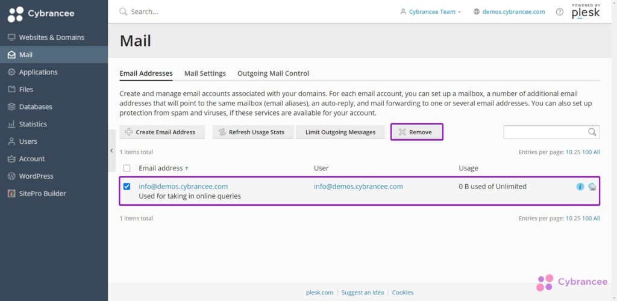This screenshot has width=617, height=301.
Task: Click the Users person icon
Action: (x=11, y=141)
